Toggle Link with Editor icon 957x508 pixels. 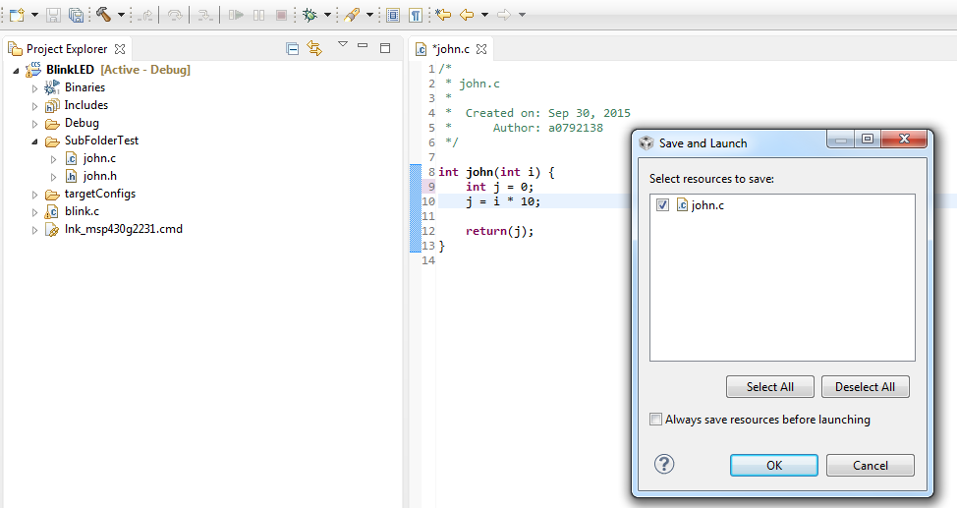click(x=314, y=48)
